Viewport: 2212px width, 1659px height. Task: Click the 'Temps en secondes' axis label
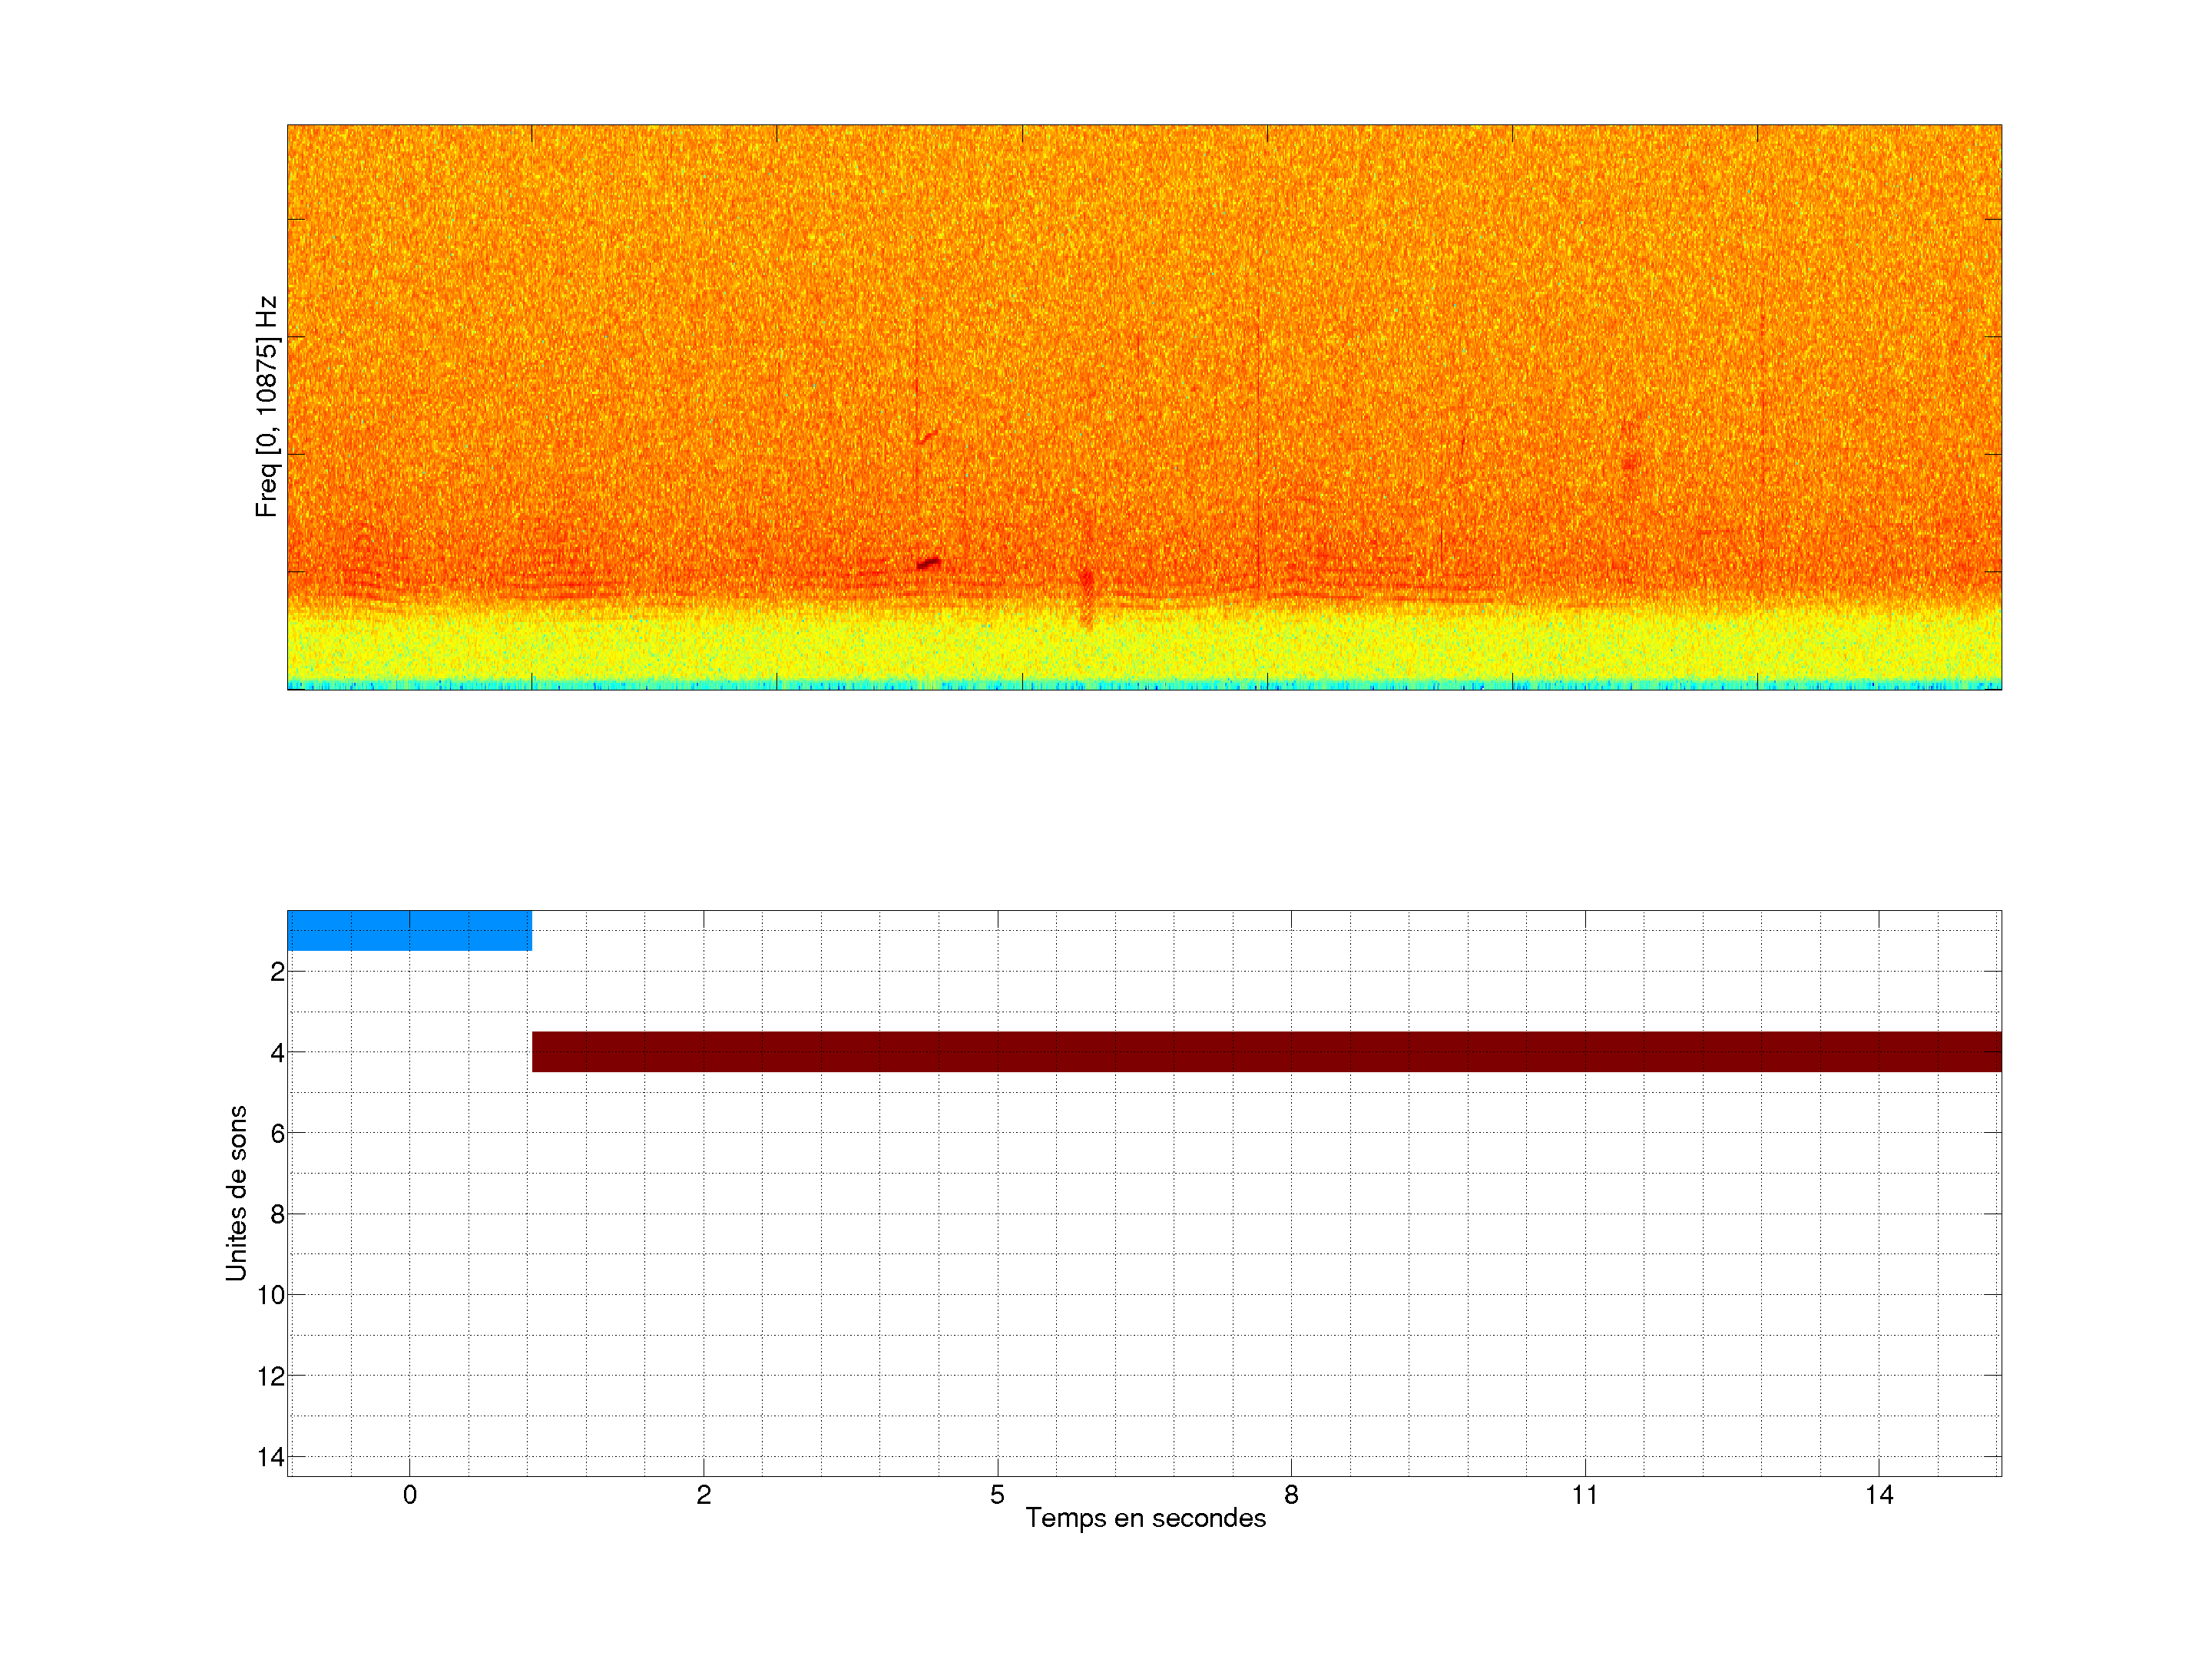1145,1518
